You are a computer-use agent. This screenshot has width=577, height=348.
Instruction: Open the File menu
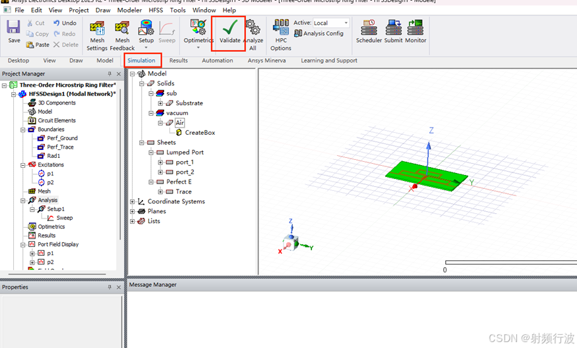[x=19, y=11]
